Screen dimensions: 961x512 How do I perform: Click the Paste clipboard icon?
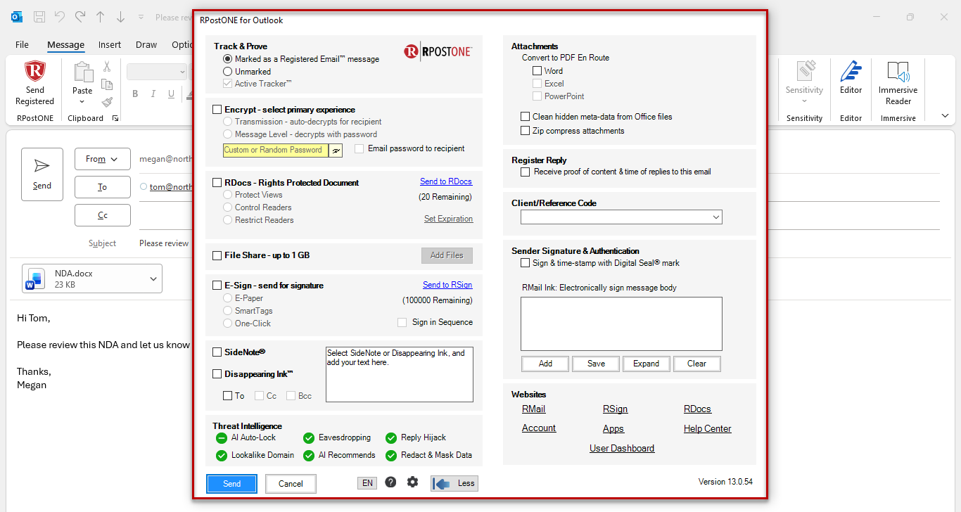click(x=83, y=72)
